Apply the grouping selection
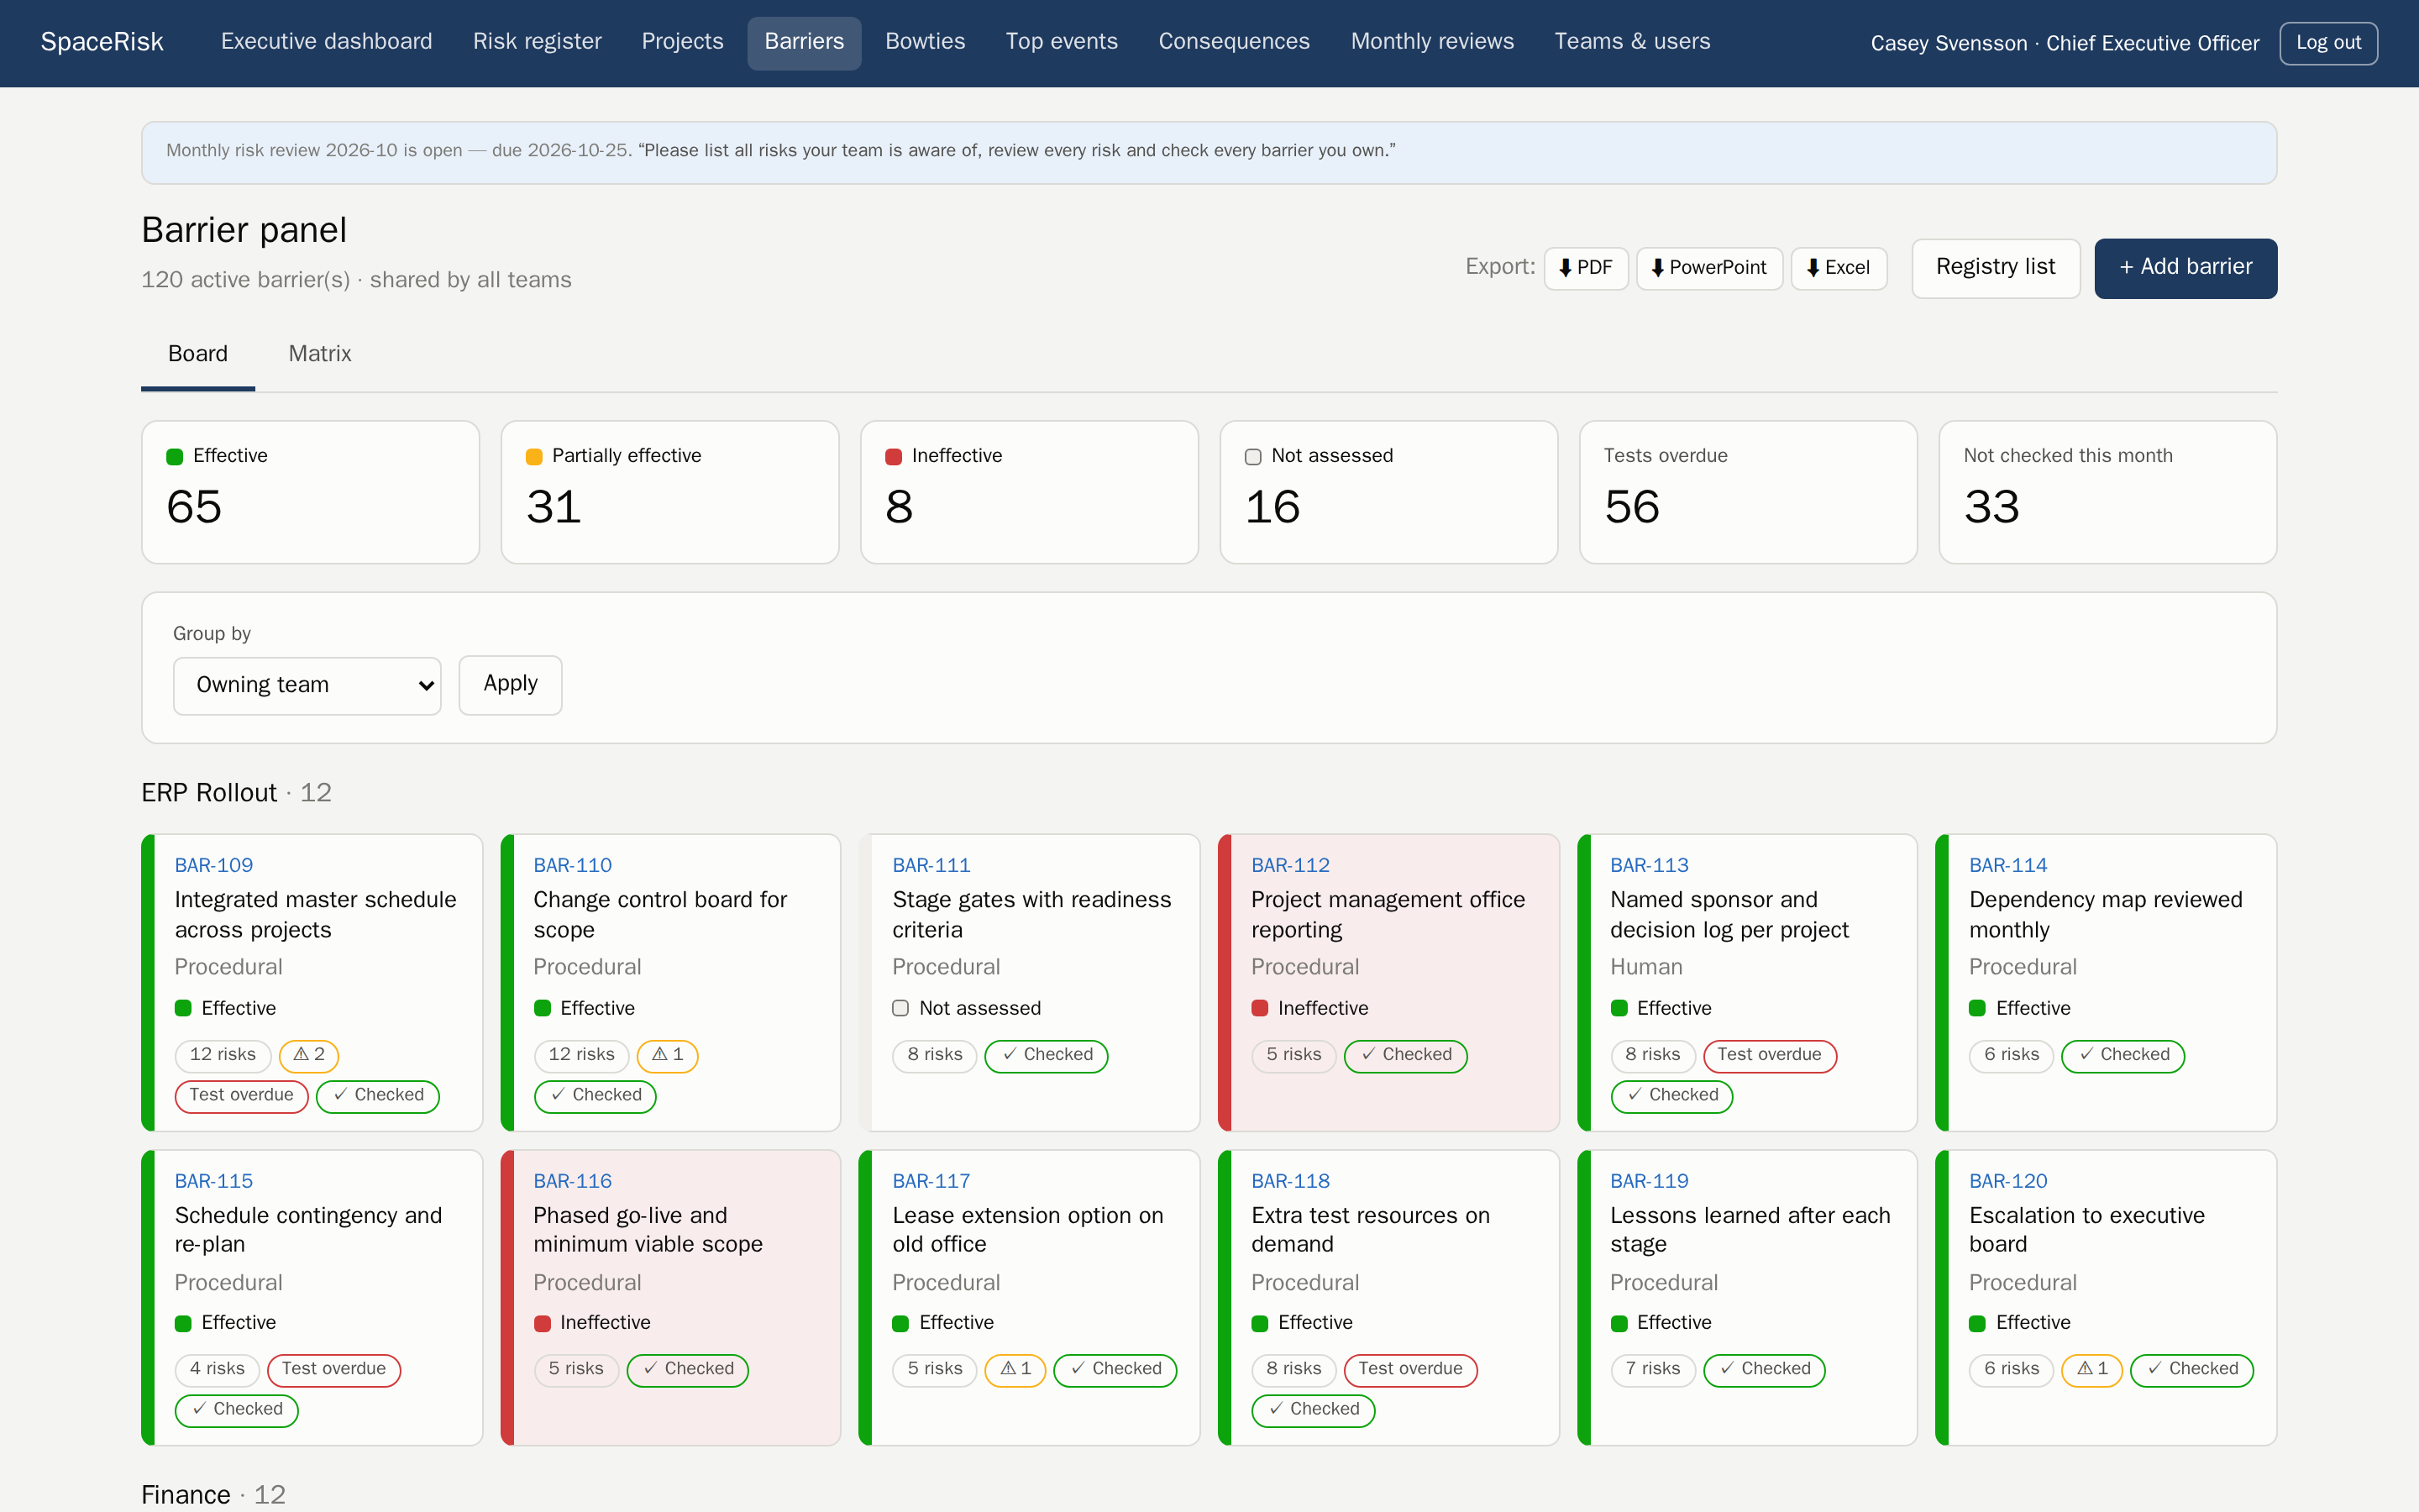The width and height of the screenshot is (2419, 1512). click(510, 685)
